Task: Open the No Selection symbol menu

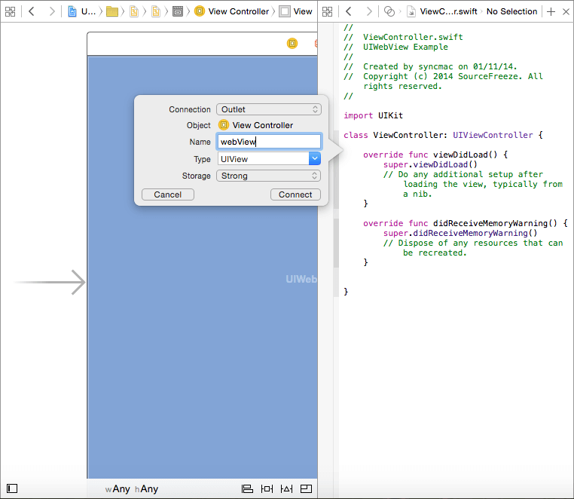Action: [511, 12]
